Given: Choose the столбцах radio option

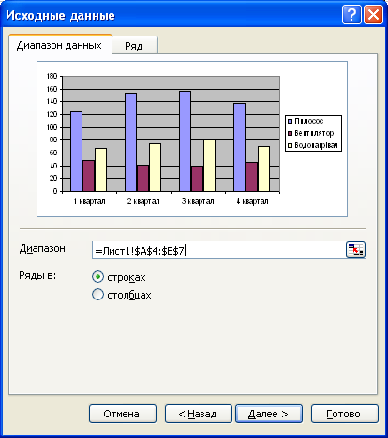Looking at the screenshot, I should [x=97, y=295].
